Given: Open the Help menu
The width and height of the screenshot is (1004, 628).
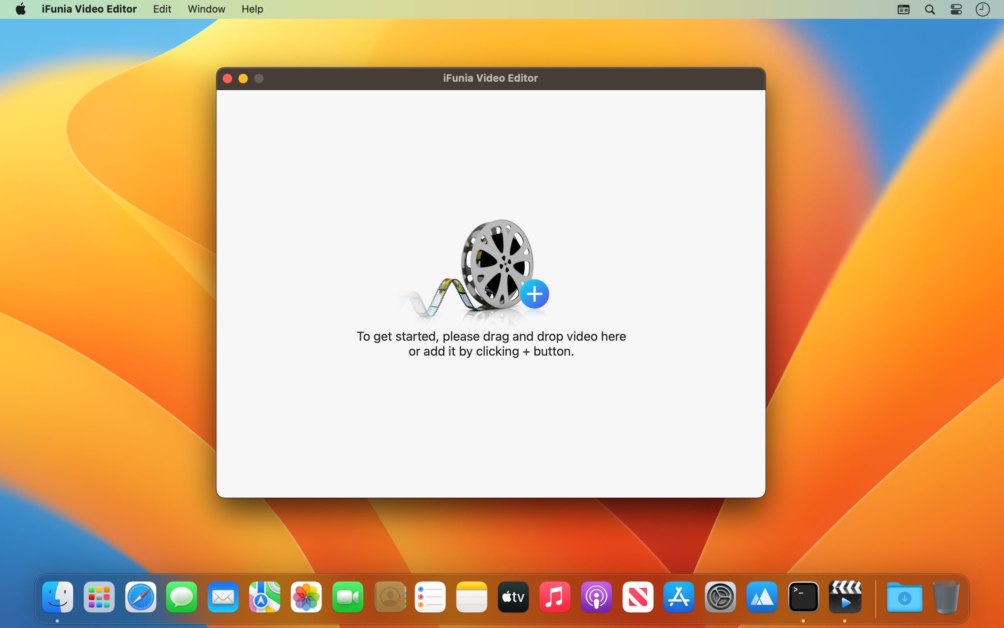Looking at the screenshot, I should [252, 9].
